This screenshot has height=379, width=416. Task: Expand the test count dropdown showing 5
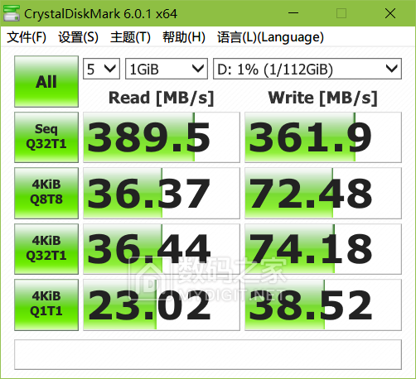click(x=101, y=69)
